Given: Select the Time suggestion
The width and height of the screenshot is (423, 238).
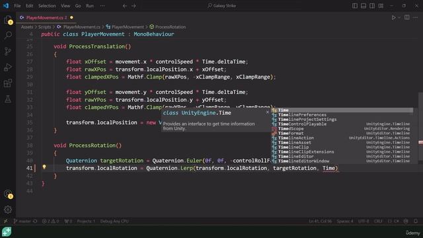Looking at the screenshot, I should click(342, 110).
